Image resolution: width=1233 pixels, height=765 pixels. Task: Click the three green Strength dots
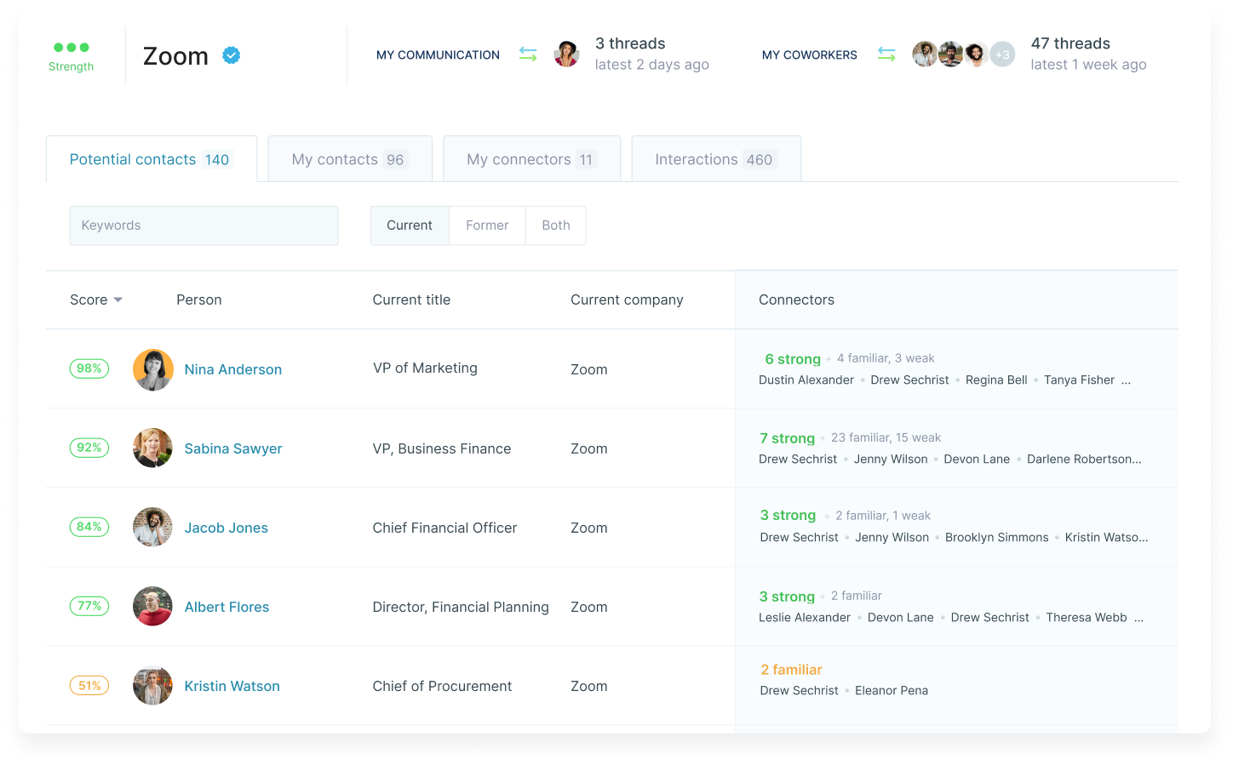[x=72, y=48]
